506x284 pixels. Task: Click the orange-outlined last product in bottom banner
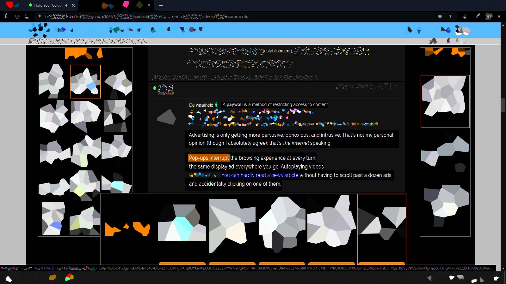382,227
